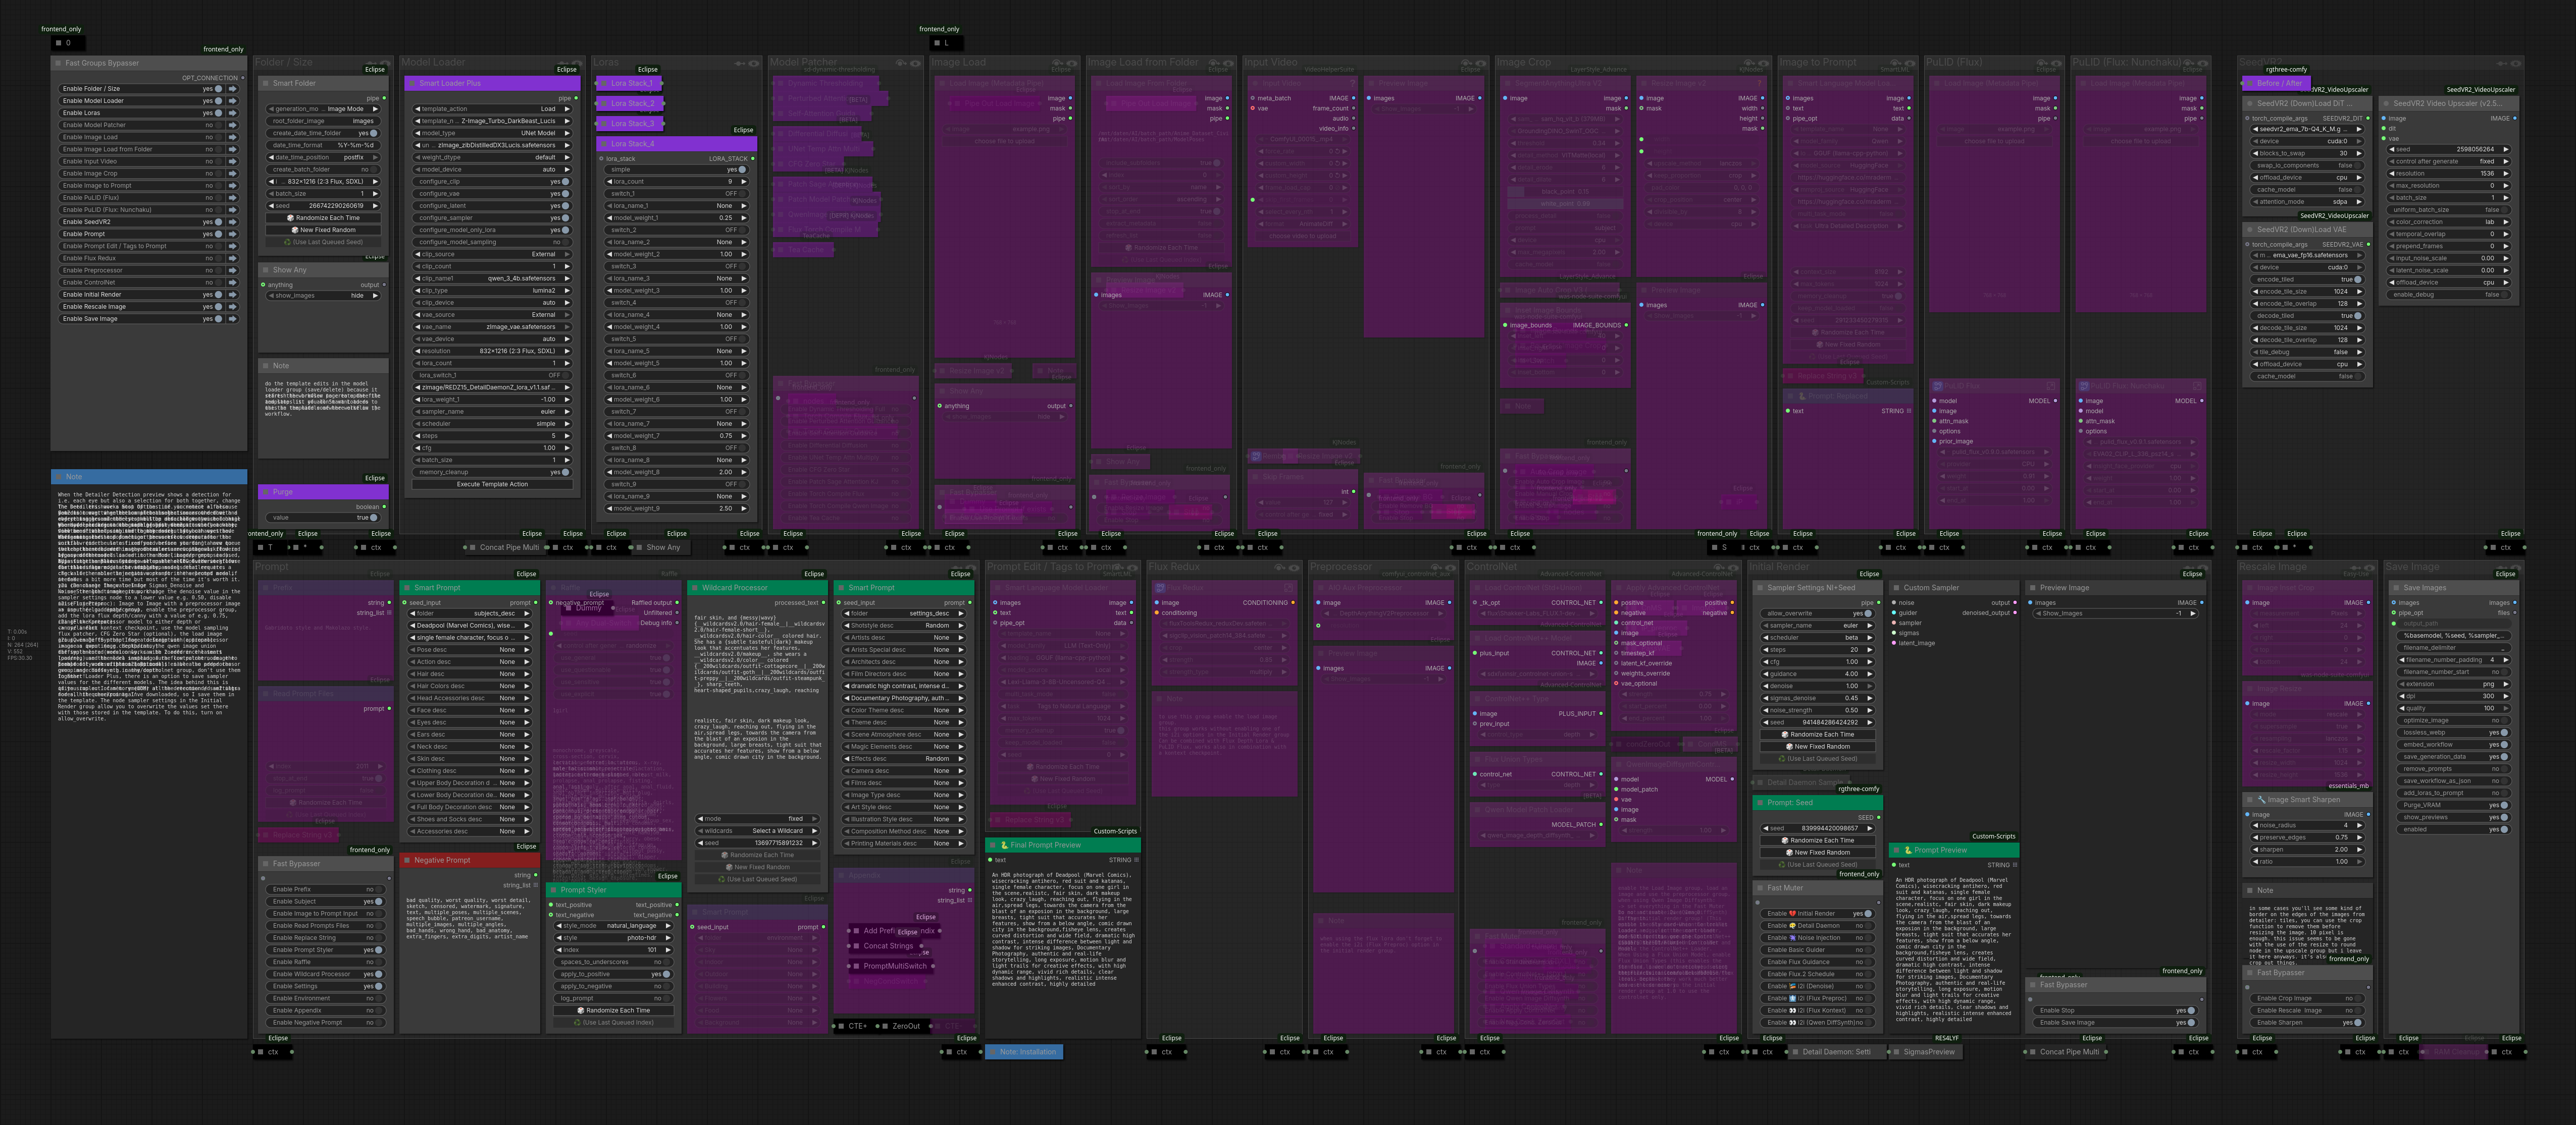Increase the steps value in Sampler Settings NI+Seed

(1870, 649)
